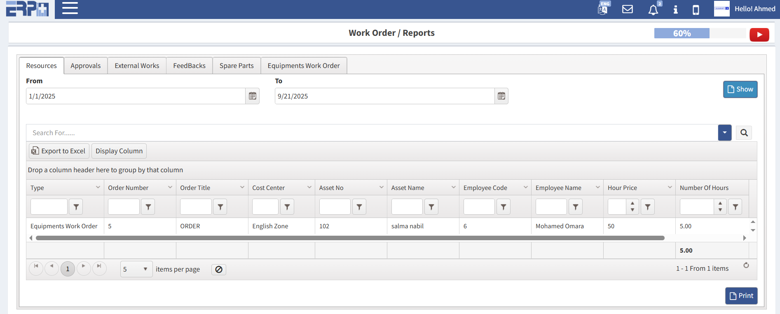780x314 pixels.
Task: Play the red YouTube video button
Action: click(x=759, y=35)
